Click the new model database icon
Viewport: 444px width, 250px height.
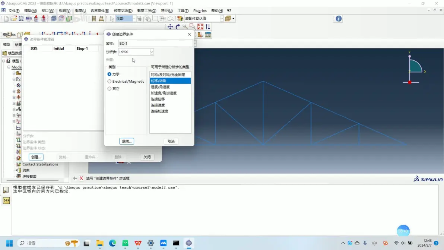[6, 19]
